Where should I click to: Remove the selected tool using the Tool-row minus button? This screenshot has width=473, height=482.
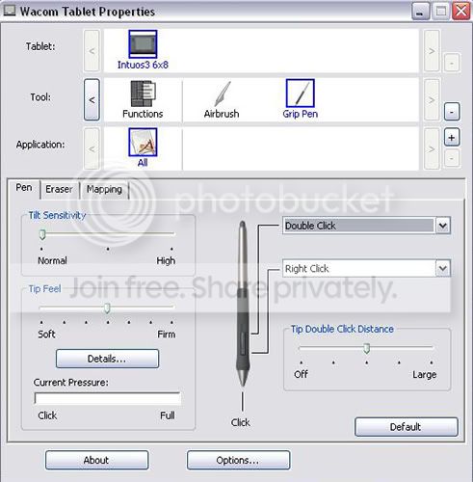point(452,112)
